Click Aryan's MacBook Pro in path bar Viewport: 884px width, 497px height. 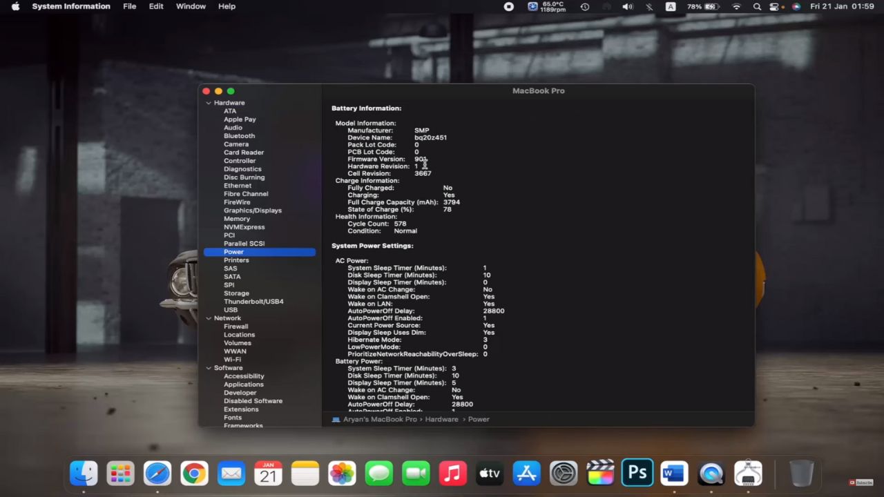pos(380,419)
